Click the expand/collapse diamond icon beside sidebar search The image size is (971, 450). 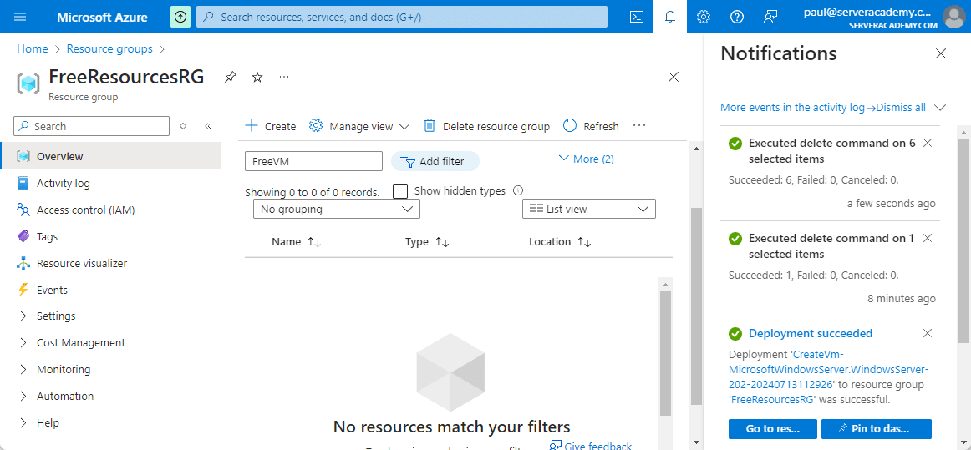coord(183,126)
